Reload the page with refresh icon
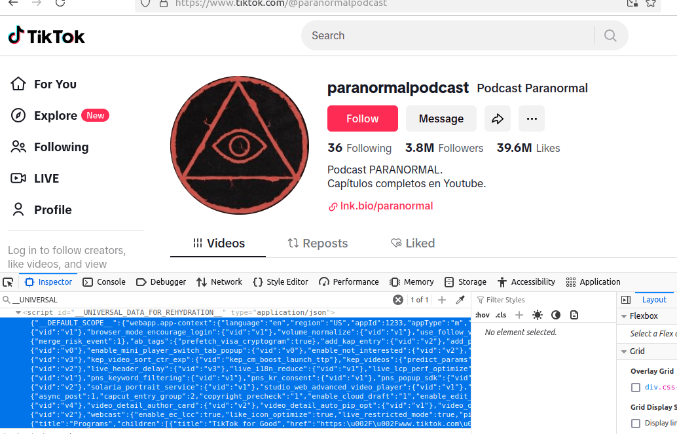This screenshot has width=677, height=434. [60, 3]
